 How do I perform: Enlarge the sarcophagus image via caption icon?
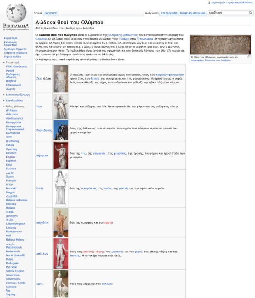click(x=249, y=57)
